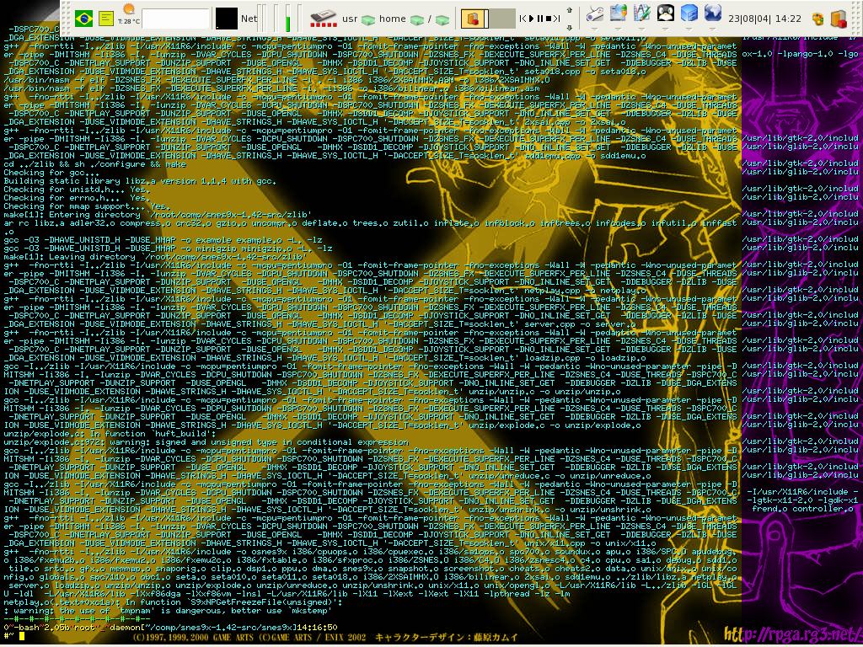
Task: Open the yellow sticky notes applet
Action: [x=106, y=19]
